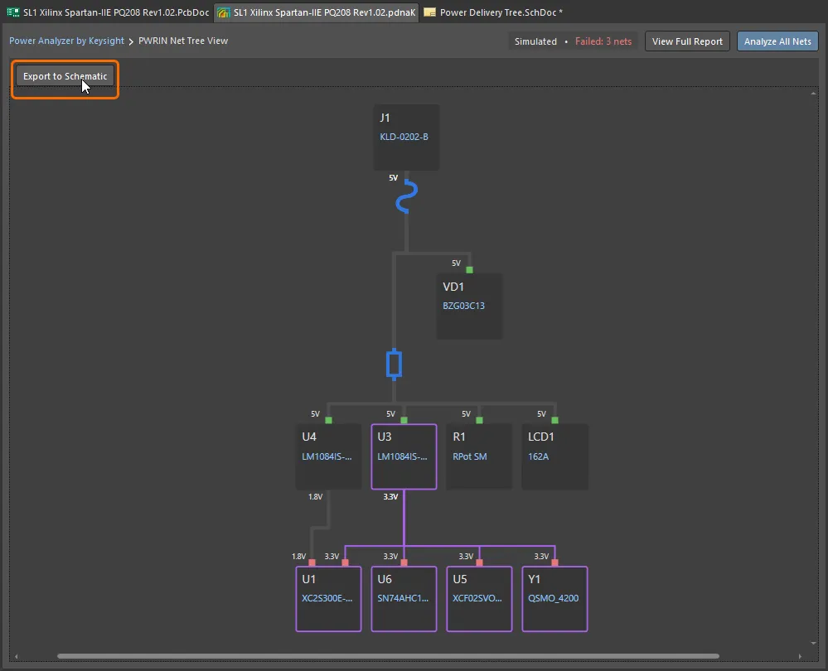828x671 pixels.
Task: Click the vertical scrollbar up arrow
Action: click(813, 94)
